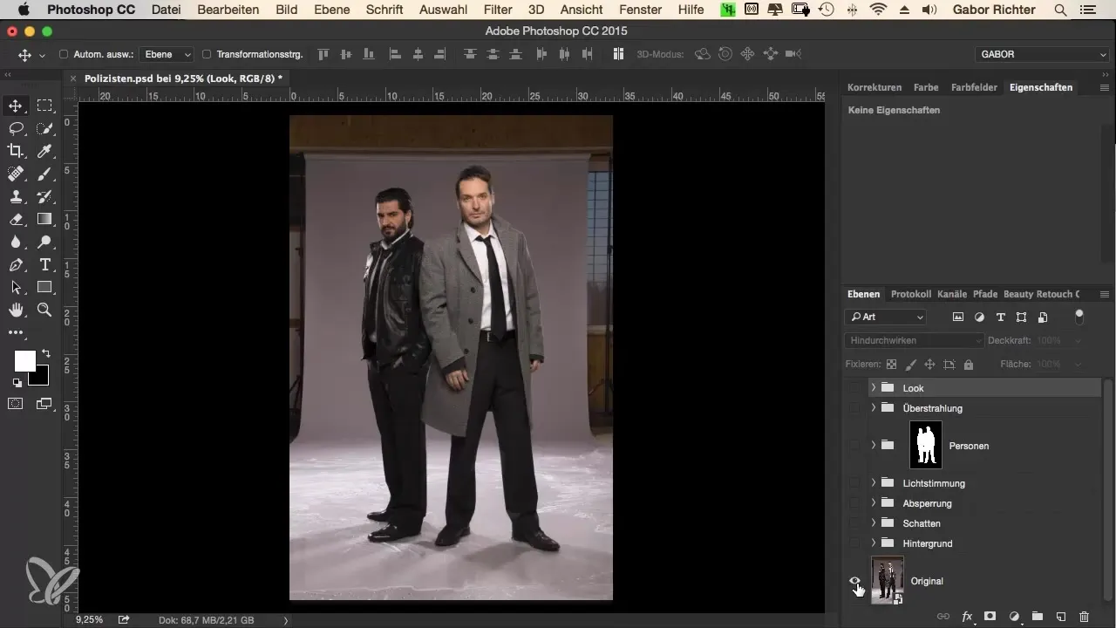The width and height of the screenshot is (1116, 628).
Task: Select the Blur tool
Action: pos(16,242)
